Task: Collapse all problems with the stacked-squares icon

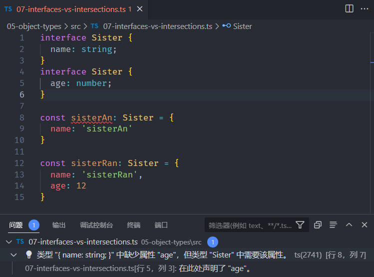Action: click(318, 225)
